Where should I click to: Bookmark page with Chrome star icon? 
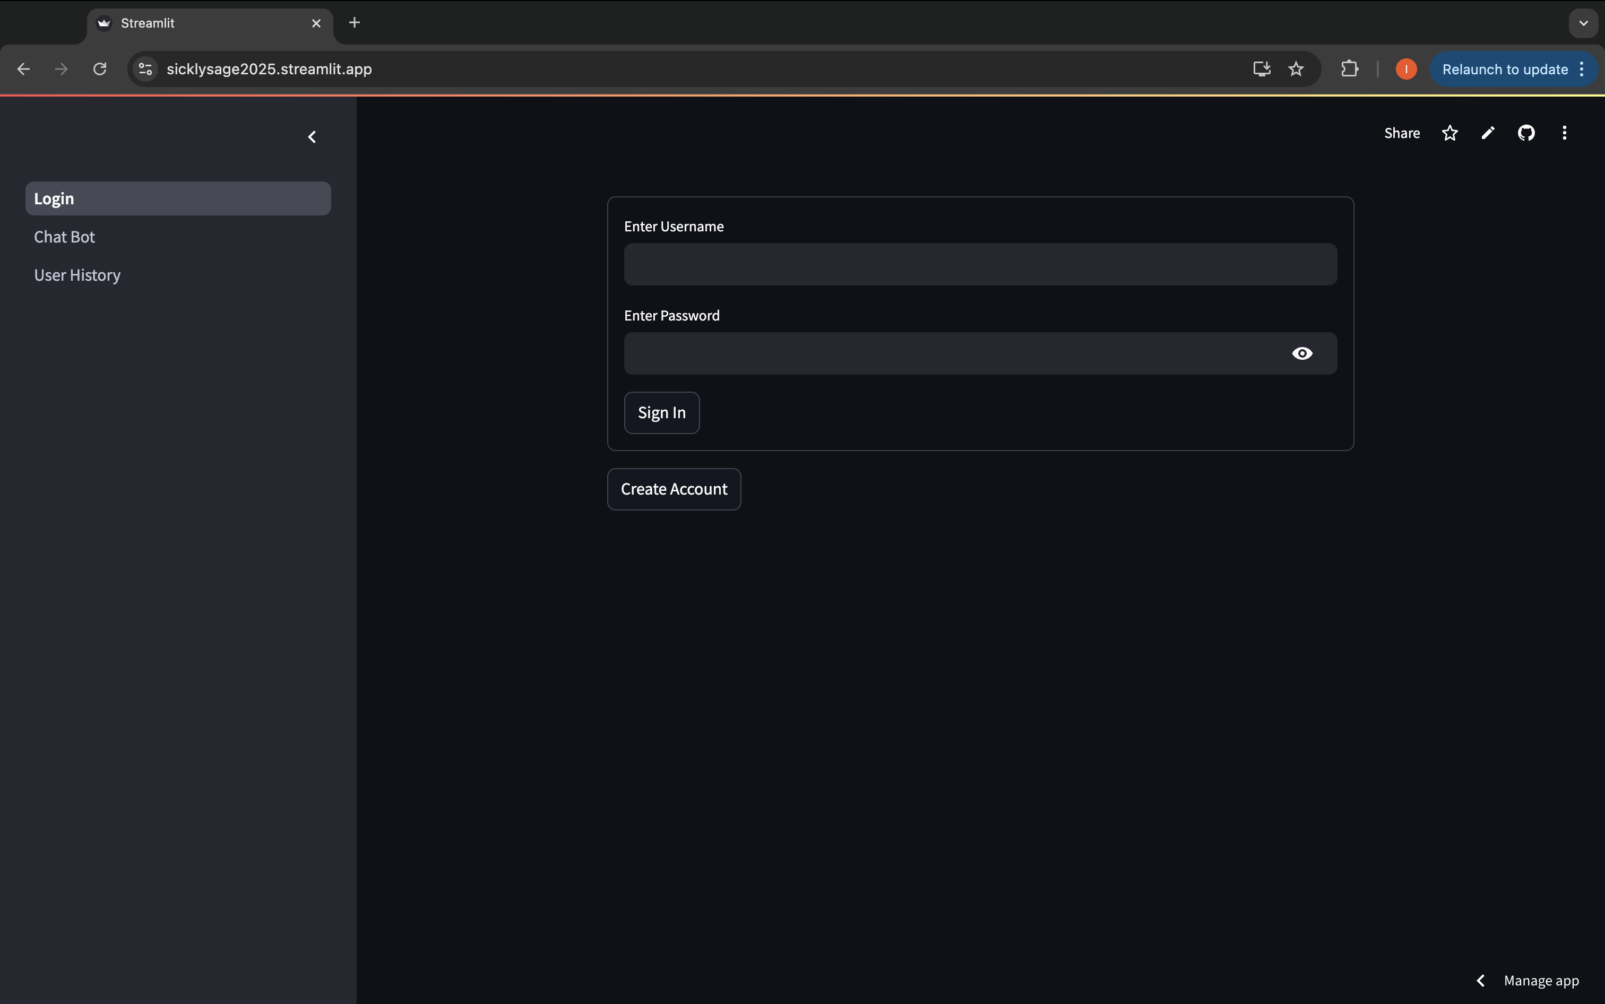(1296, 69)
